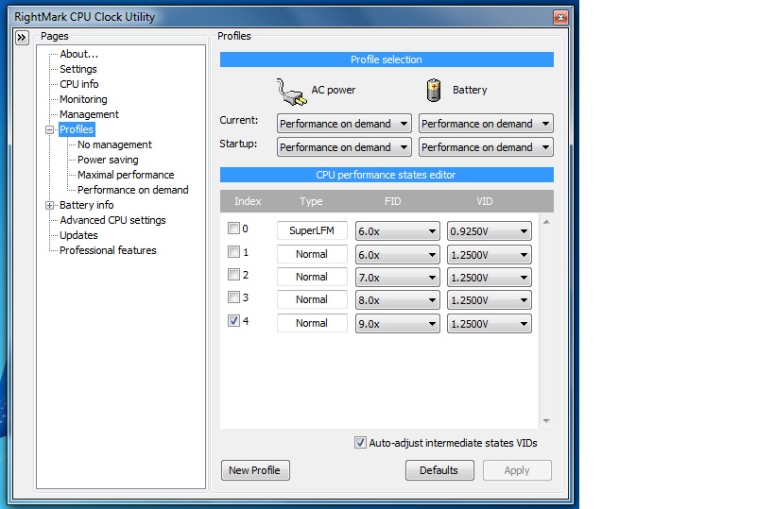Open FID dropdown showing 8.0x
774x509 pixels.
pos(397,300)
